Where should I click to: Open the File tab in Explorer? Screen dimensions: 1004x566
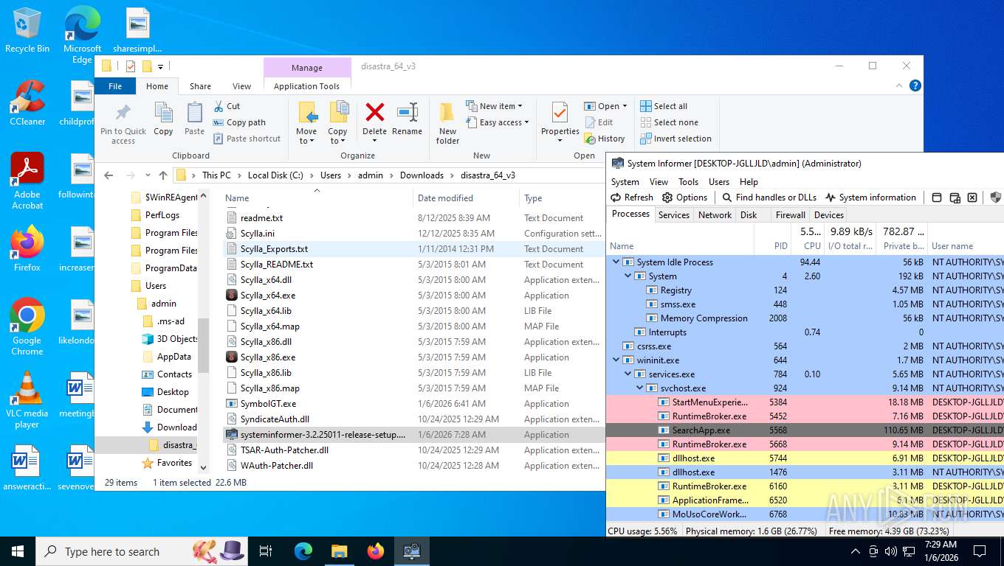115,86
